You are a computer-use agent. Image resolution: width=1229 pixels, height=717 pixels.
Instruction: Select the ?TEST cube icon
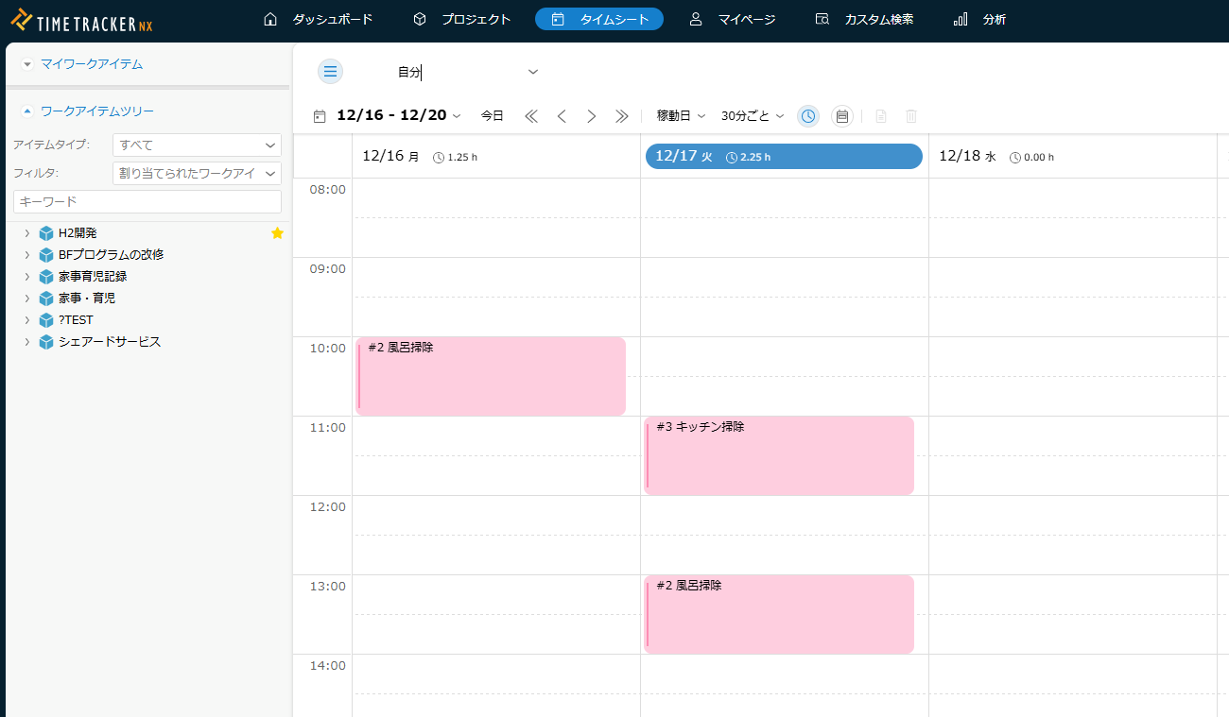(x=46, y=320)
